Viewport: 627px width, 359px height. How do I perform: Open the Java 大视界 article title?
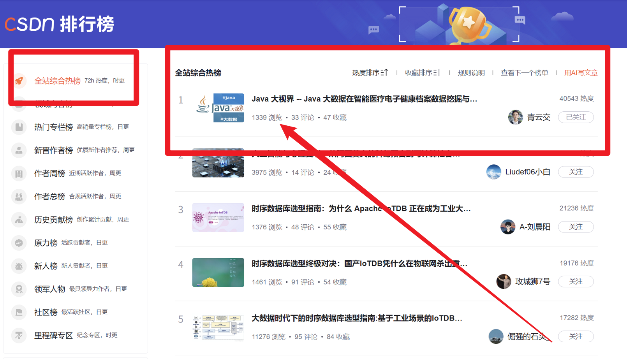[364, 99]
